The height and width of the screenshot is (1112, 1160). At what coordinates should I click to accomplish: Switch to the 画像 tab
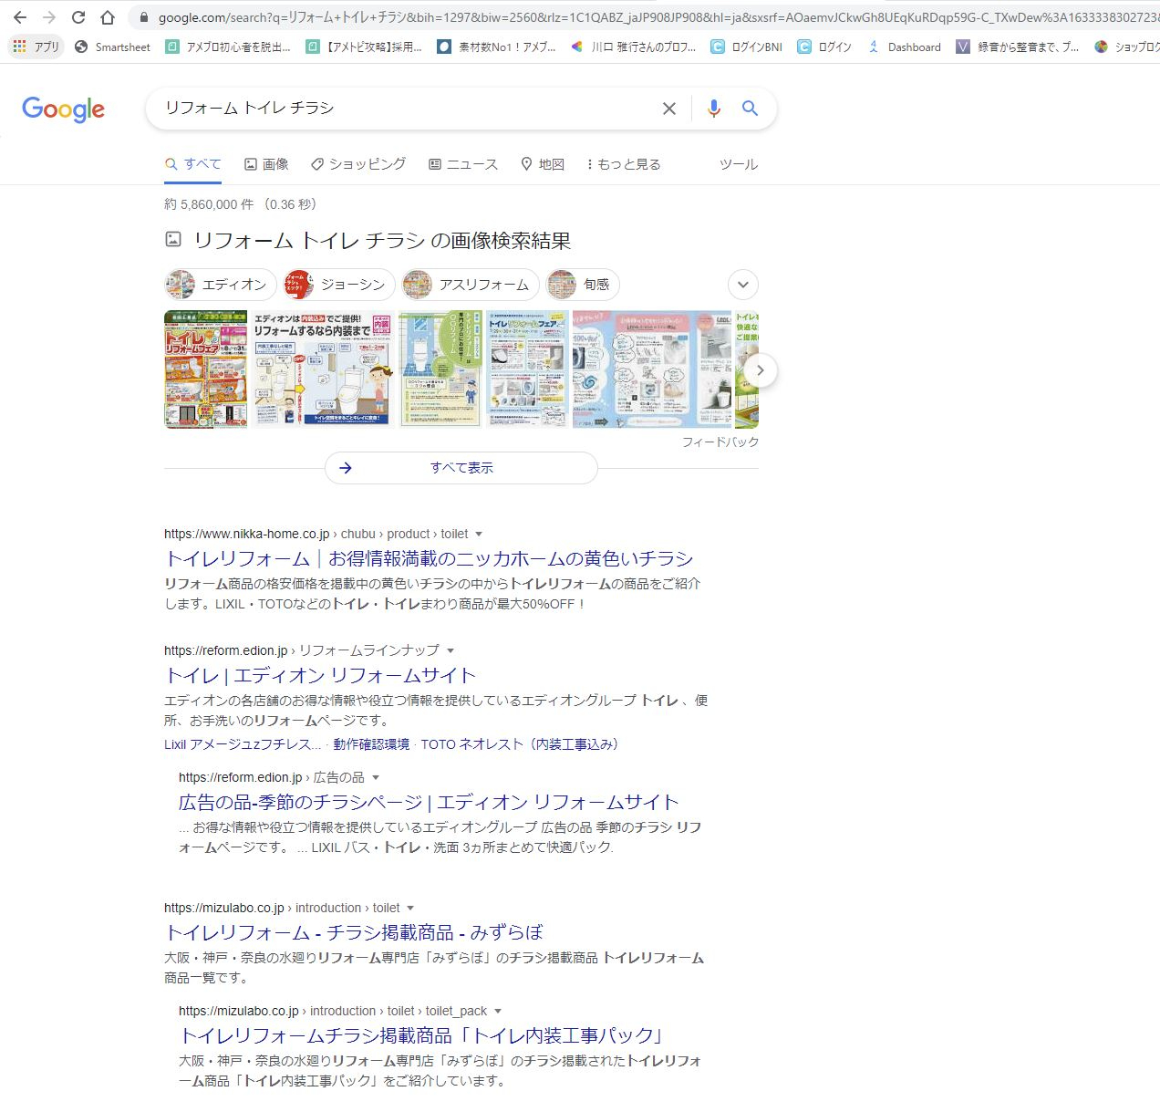click(265, 163)
